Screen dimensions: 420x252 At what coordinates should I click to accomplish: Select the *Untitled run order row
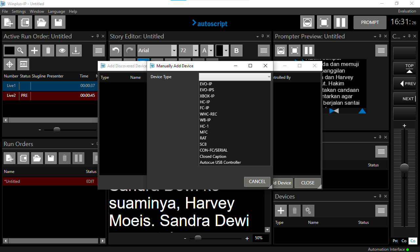pos(50,181)
